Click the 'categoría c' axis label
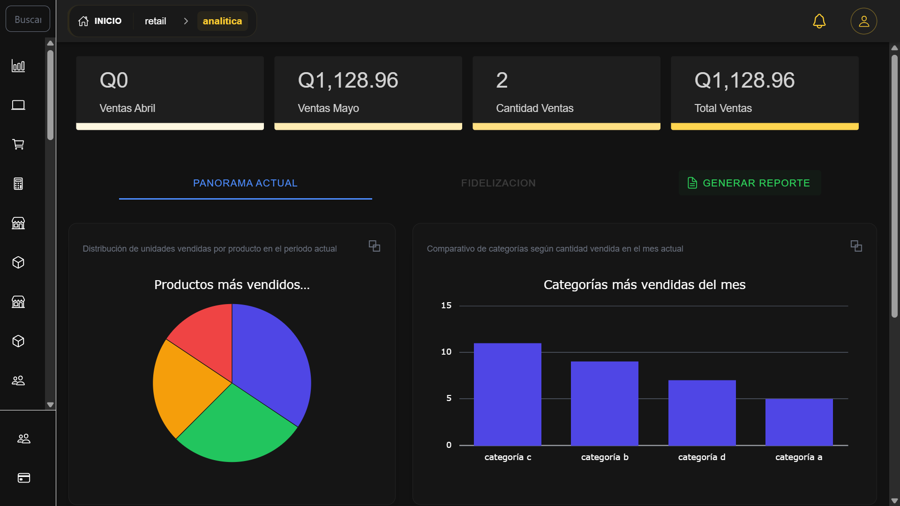The width and height of the screenshot is (900, 506). click(508, 457)
